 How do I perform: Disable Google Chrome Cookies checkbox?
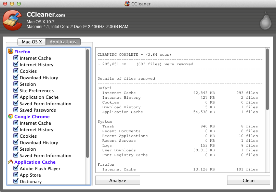(16, 136)
